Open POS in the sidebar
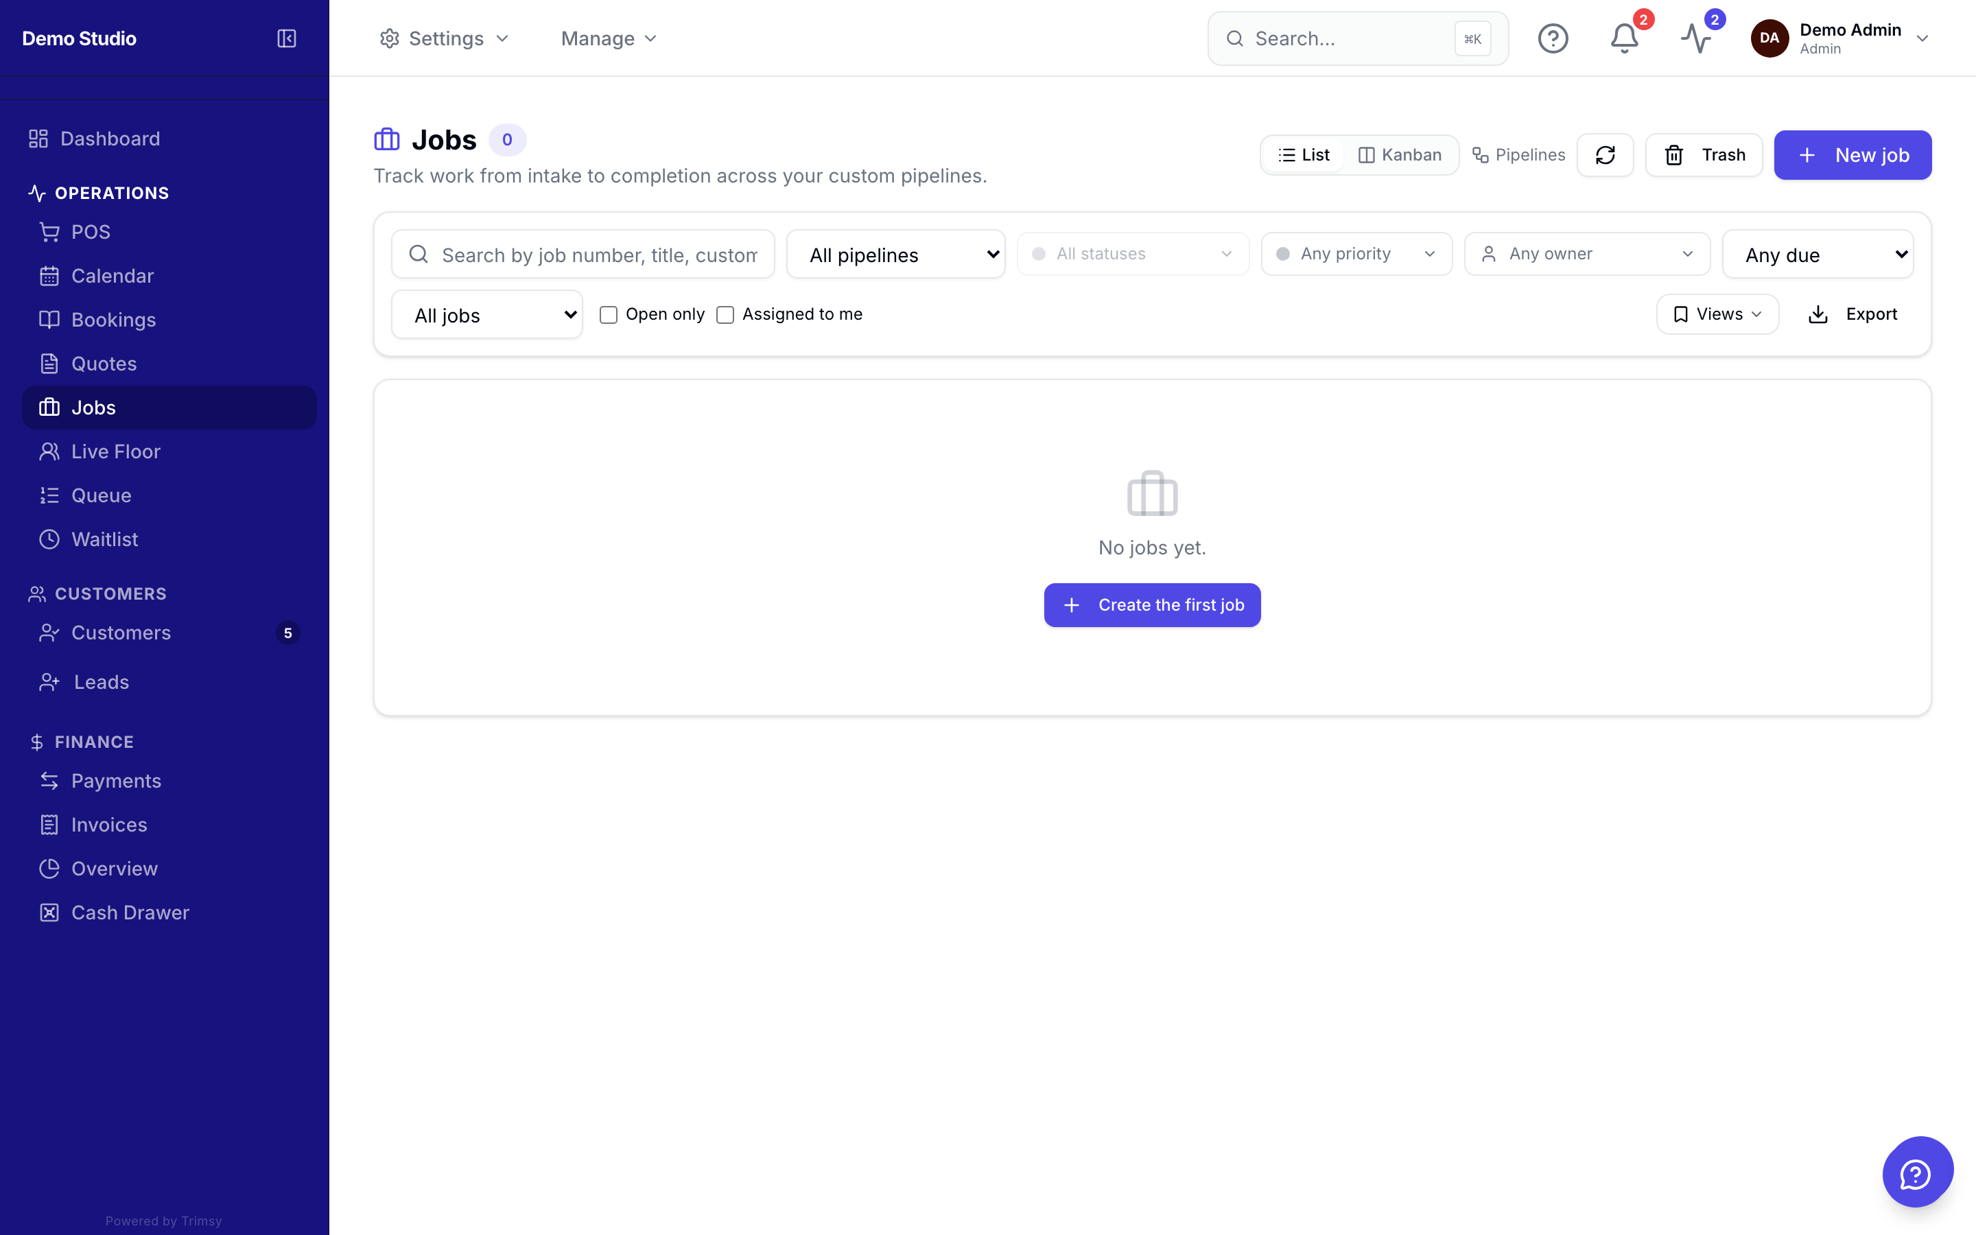Screen dimensions: 1976x1235 pyautogui.click(x=167, y=232)
